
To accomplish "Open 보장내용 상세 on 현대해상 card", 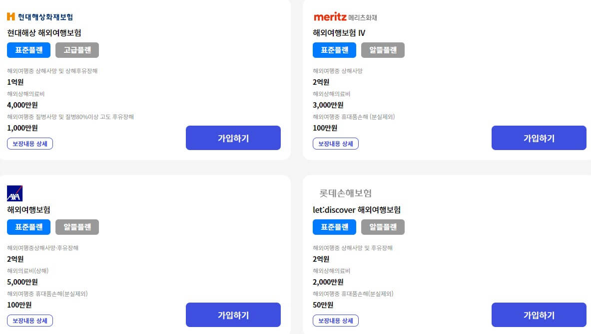I will pos(29,144).
